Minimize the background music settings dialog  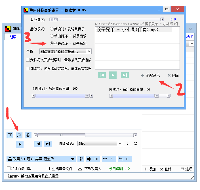tap(159, 9)
